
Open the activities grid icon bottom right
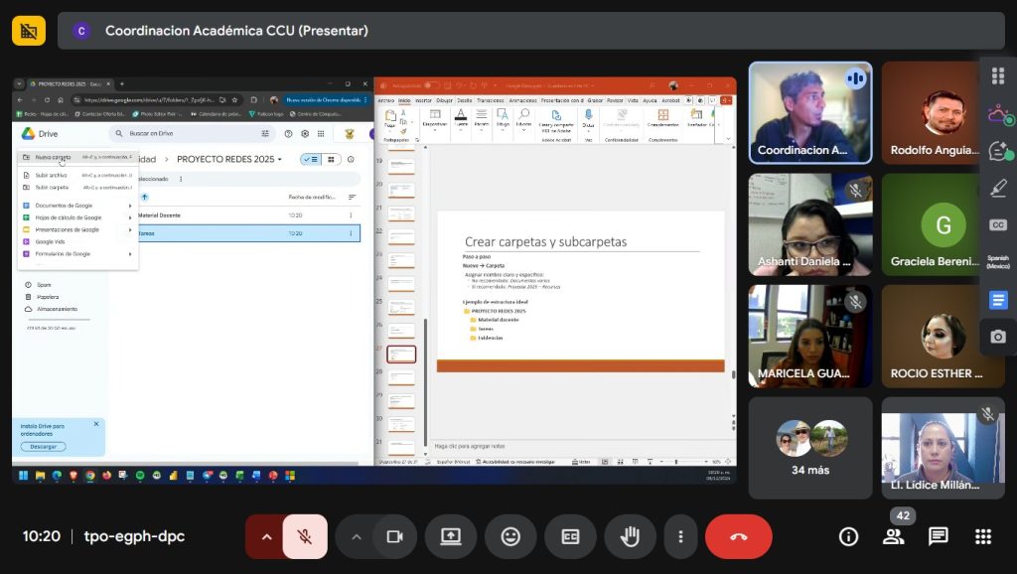(983, 536)
